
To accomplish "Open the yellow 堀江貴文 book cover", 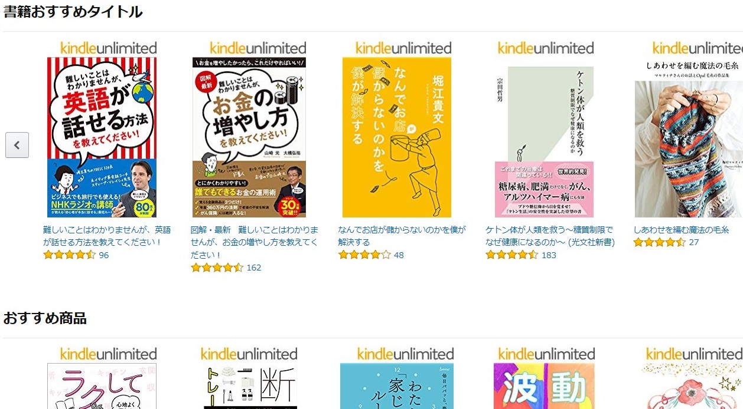I will (x=397, y=137).
